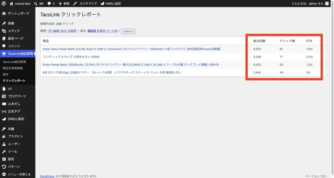Click the WordPress footer link
This screenshot has width=334, height=178.
(x=47, y=176)
